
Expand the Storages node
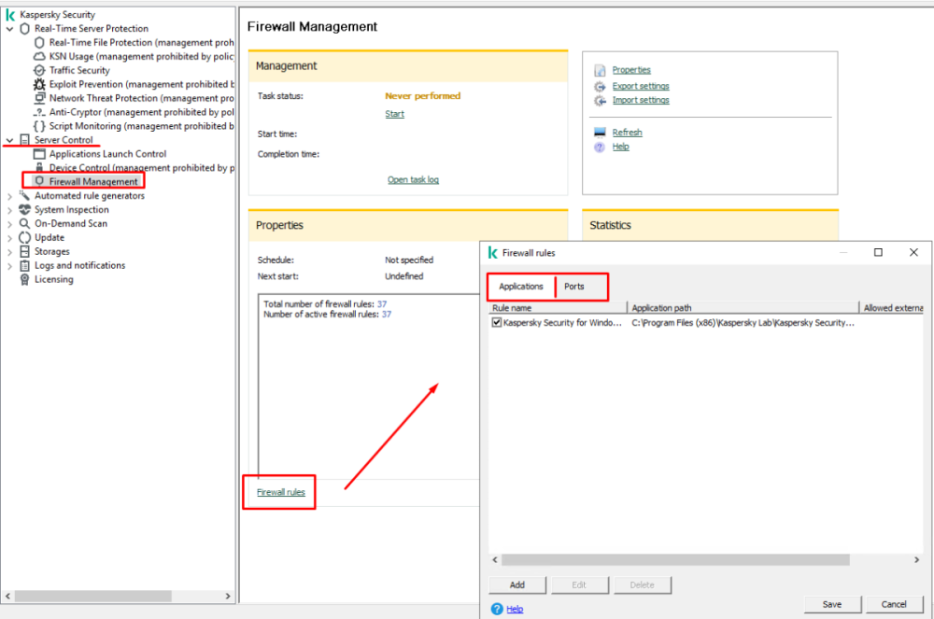[x=9, y=252]
